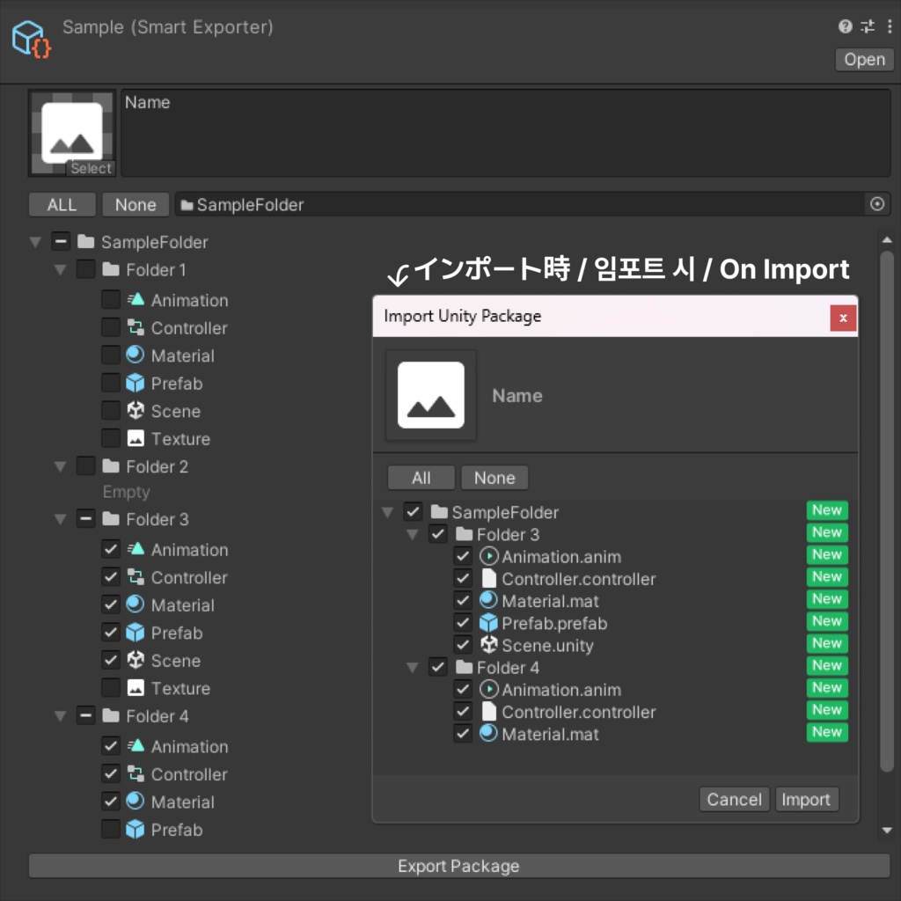Click Export Package button

(x=458, y=866)
